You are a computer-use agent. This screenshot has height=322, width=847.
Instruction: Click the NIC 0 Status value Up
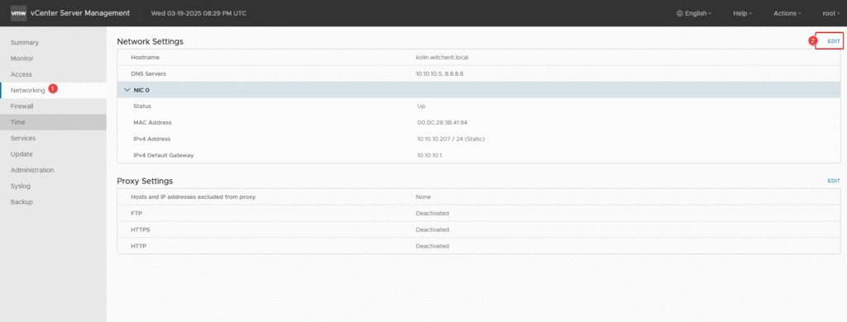421,107
